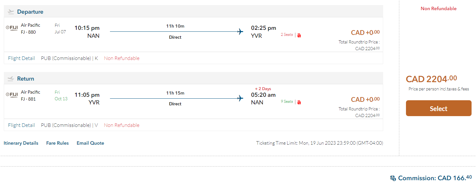Click airplane icon on NAN to YVR route
Viewport: 476px width, 184px height.
tap(240, 31)
